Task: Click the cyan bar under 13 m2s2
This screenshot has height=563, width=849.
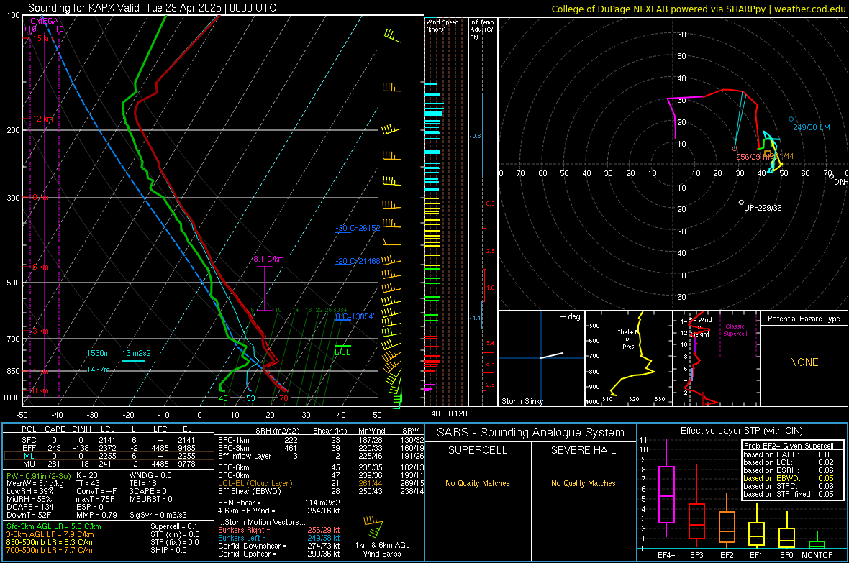Action: click(133, 361)
